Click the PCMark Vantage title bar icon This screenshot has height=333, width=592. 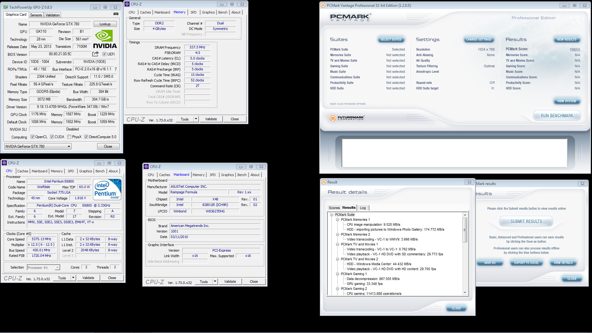(323, 5)
